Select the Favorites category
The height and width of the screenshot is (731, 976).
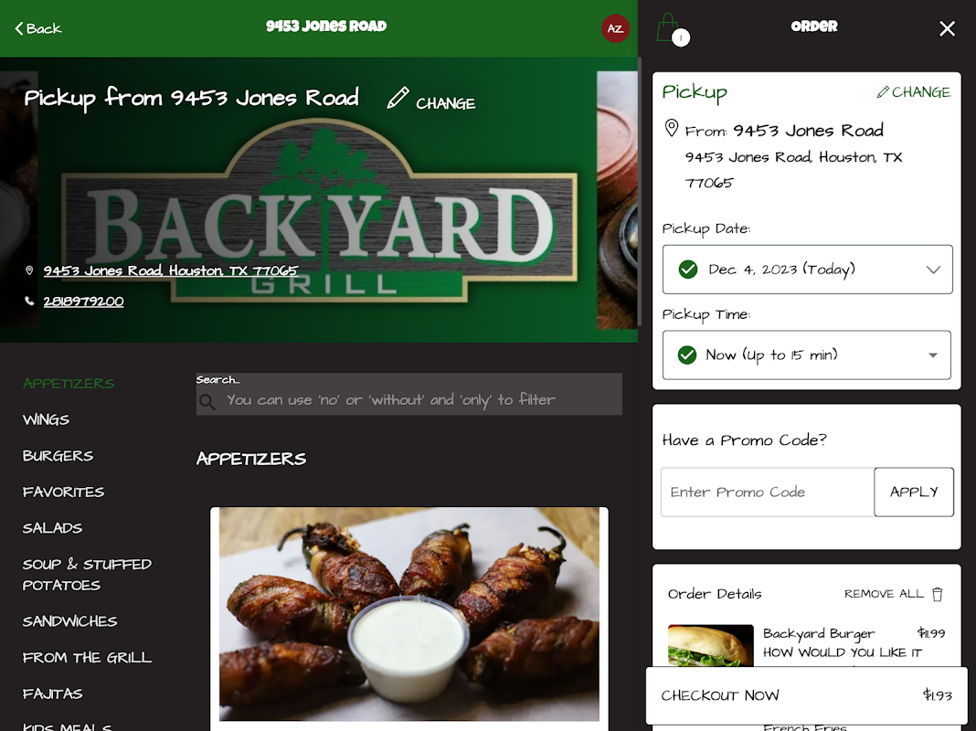[x=63, y=492]
